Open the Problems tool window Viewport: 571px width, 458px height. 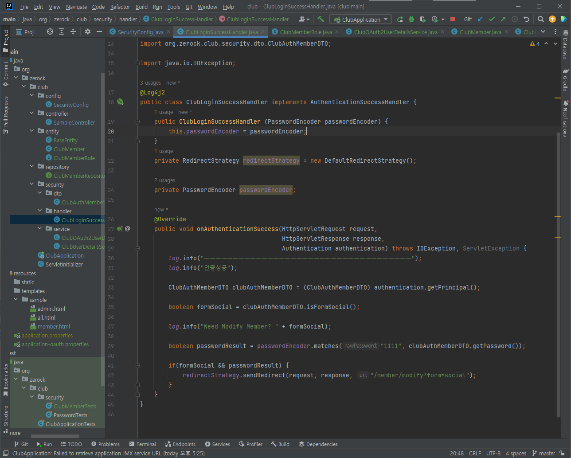[106, 444]
